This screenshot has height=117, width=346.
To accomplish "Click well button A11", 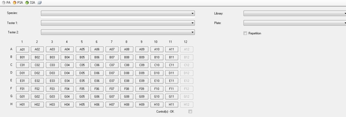I will pyautogui.click(x=172, y=49).
